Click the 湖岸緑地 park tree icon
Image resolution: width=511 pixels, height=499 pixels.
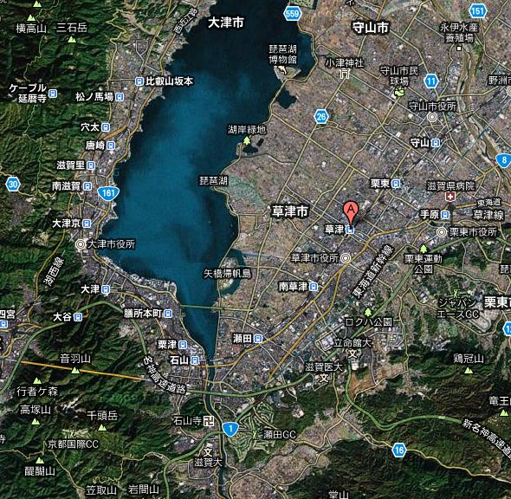(247, 141)
